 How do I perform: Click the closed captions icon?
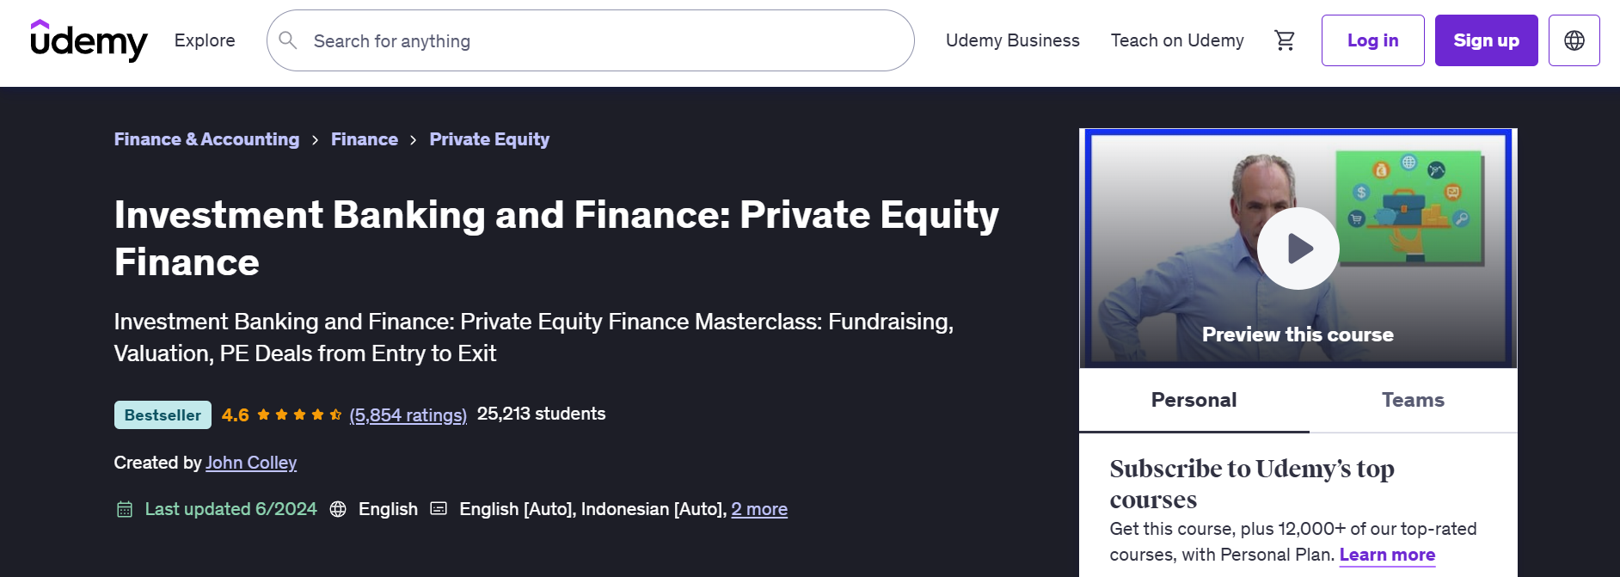[439, 508]
